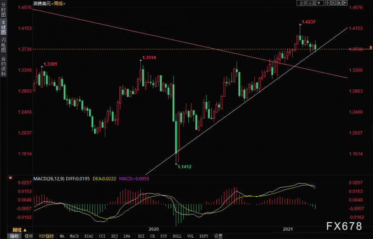The height and width of the screenshot is (239, 373).
Task: Choose the CCI indicator
Action: [102, 236]
